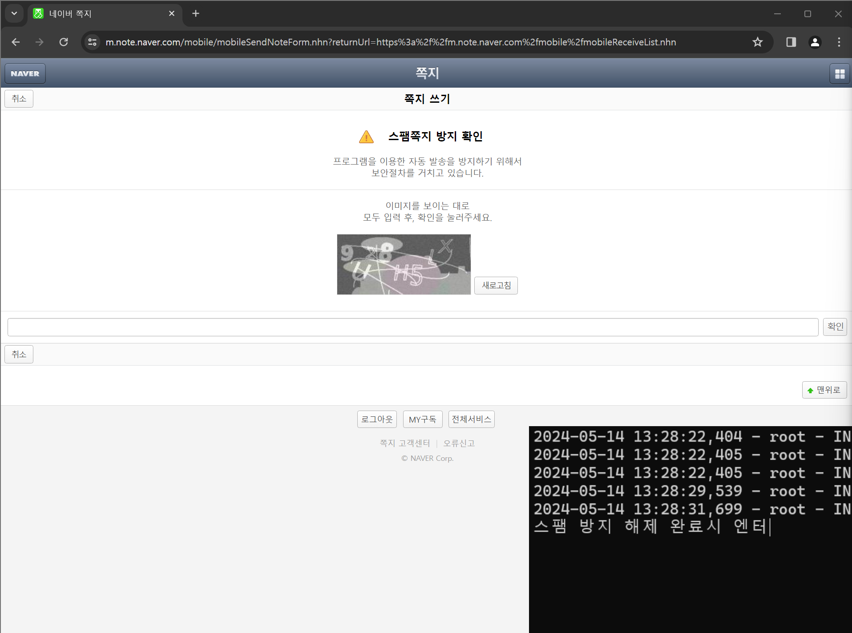Focus the captcha answer input field
This screenshot has width=852, height=633.
click(413, 327)
